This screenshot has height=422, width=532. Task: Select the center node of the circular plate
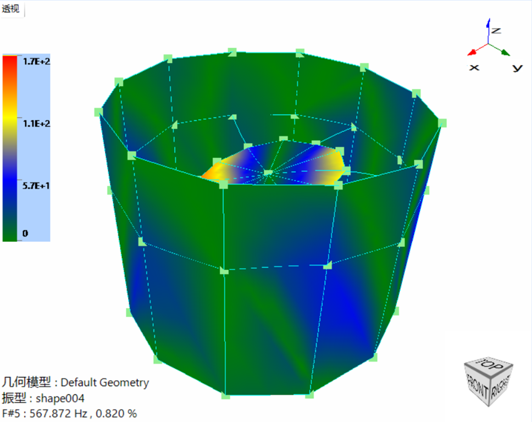tap(269, 173)
